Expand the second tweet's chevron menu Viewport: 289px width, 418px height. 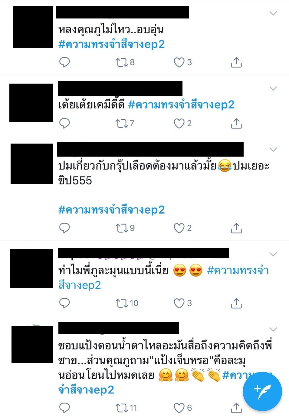click(x=273, y=88)
